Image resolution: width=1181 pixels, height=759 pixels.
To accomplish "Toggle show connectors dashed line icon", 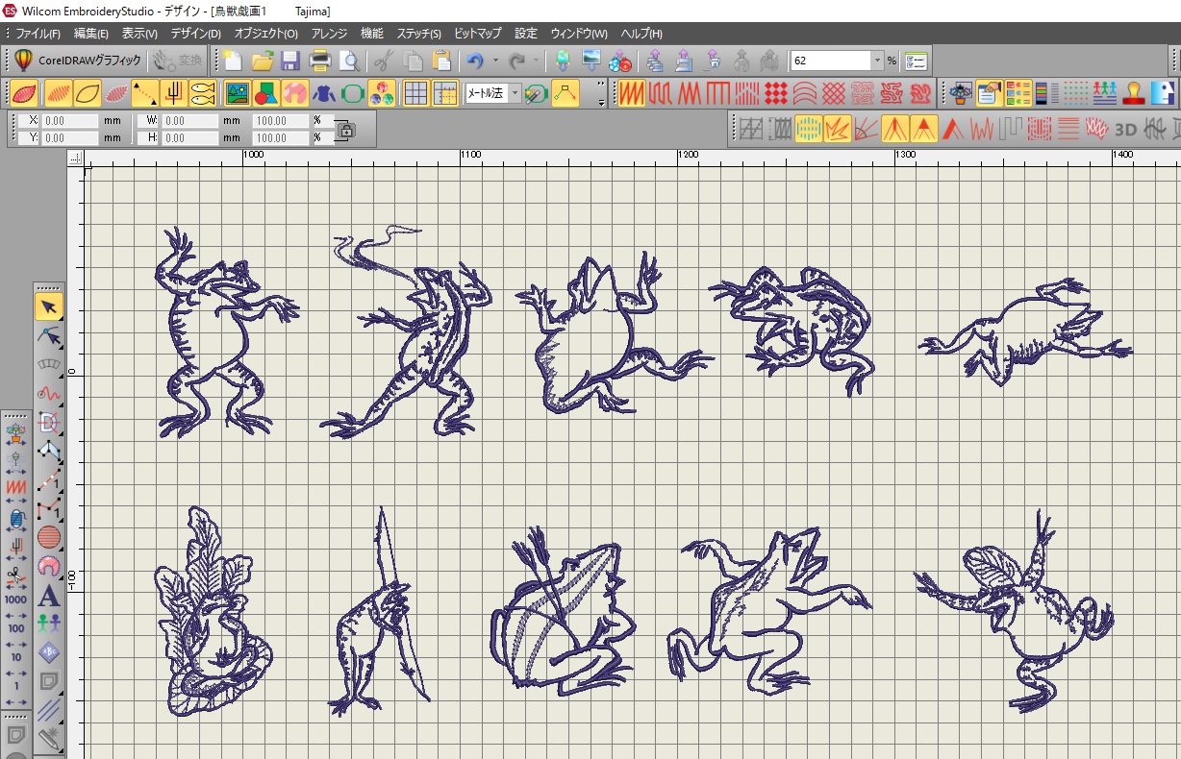I will (x=145, y=93).
